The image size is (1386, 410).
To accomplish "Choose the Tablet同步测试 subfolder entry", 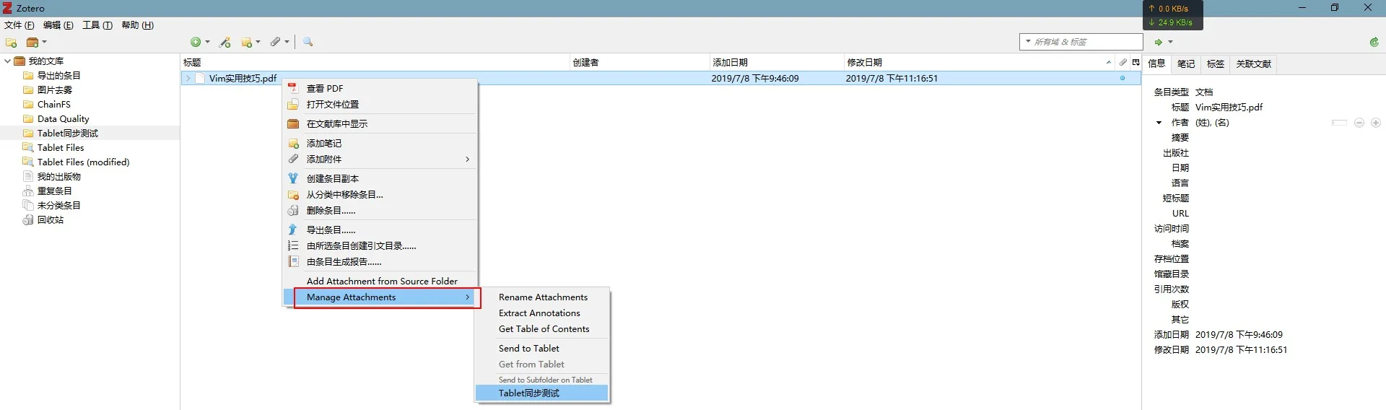I will pos(542,393).
